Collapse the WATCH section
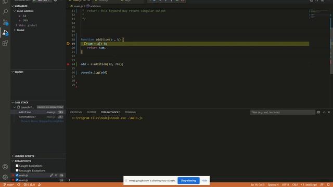This screenshot has height=187, width=333. point(12,72)
